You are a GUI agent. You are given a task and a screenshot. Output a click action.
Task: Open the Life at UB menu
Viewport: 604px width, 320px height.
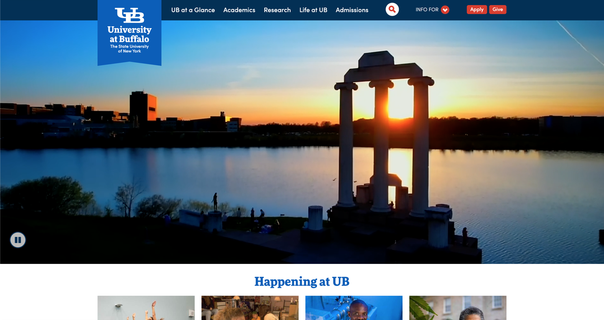(313, 10)
